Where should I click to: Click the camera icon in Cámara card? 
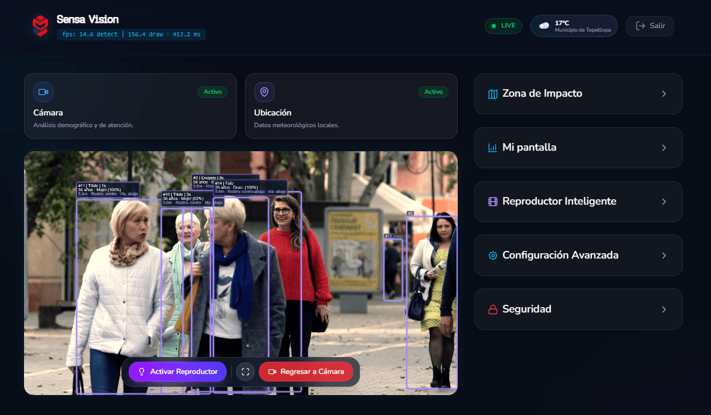(43, 92)
